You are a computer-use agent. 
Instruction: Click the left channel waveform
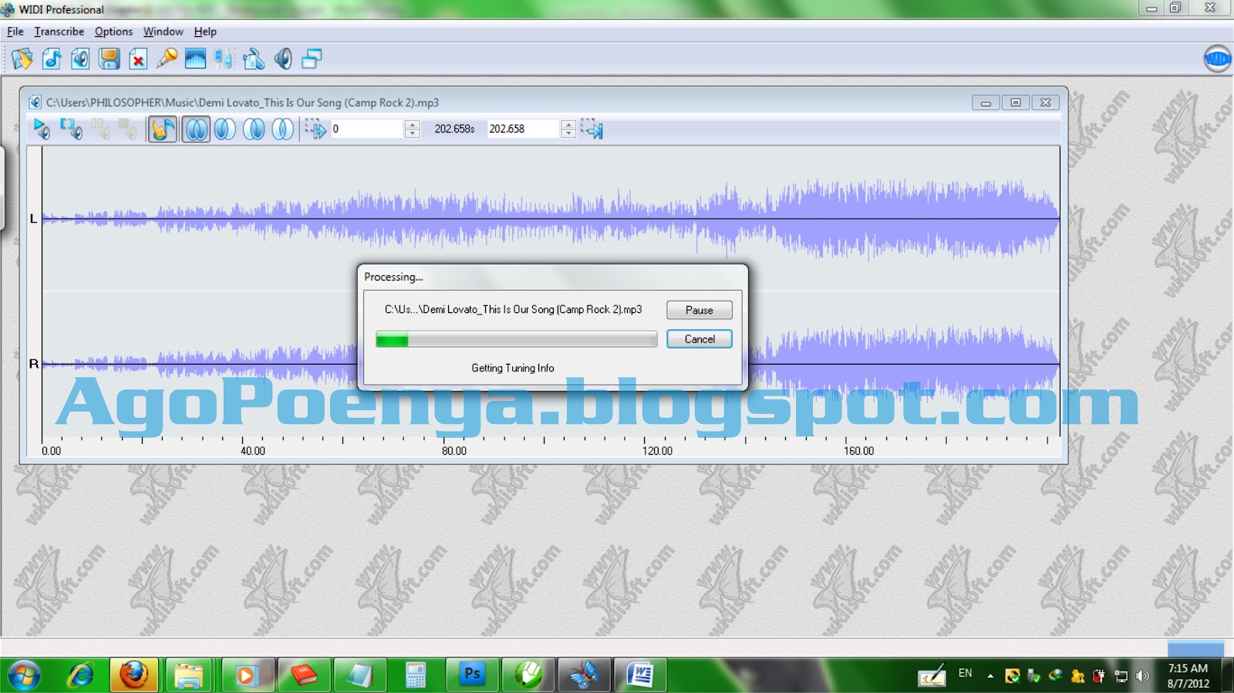click(551, 219)
